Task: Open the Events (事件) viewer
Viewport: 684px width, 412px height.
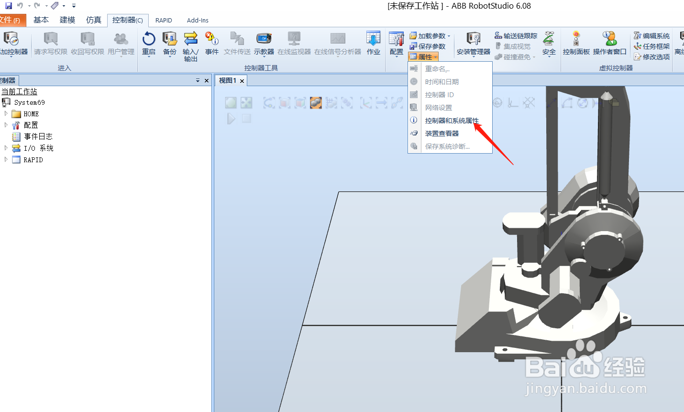Action: pos(212,44)
